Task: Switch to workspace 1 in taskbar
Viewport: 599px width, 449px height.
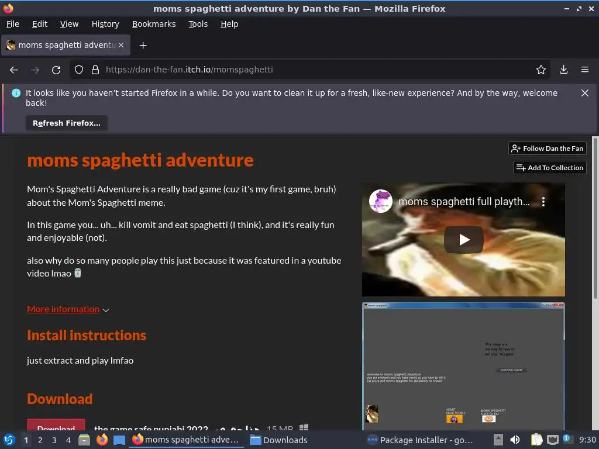Action: pos(26,440)
